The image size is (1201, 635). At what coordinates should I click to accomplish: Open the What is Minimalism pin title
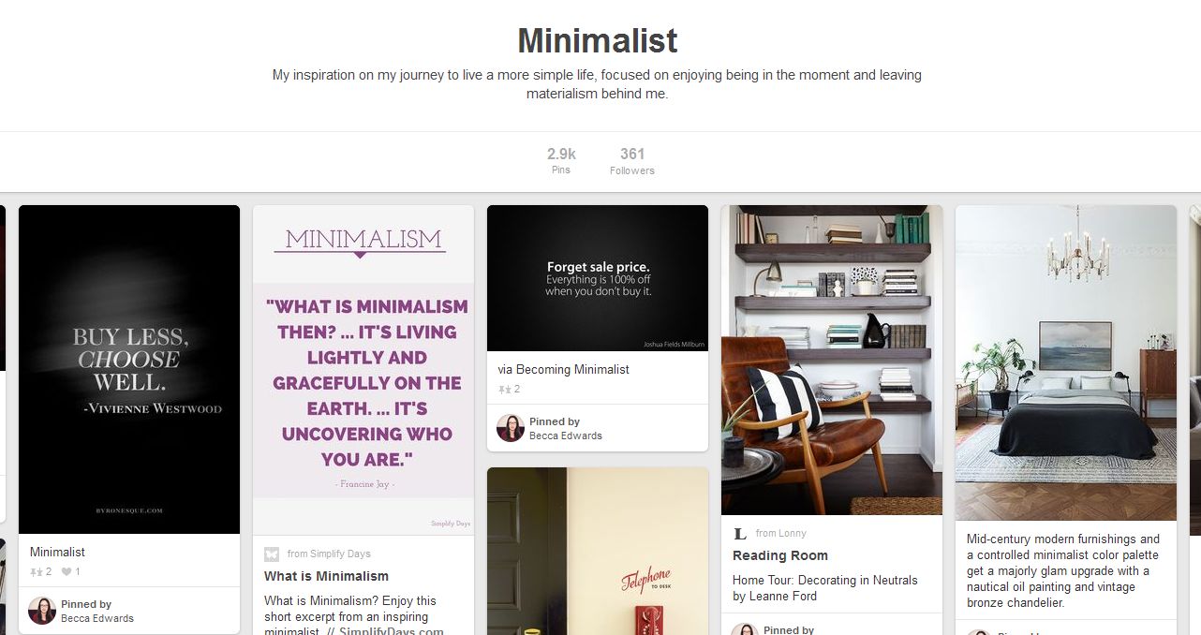(326, 576)
